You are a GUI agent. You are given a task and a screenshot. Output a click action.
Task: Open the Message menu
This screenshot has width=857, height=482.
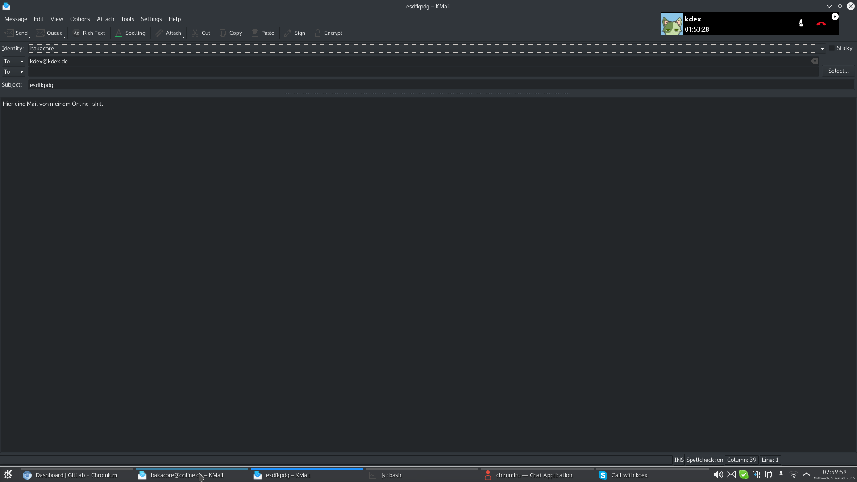click(16, 19)
